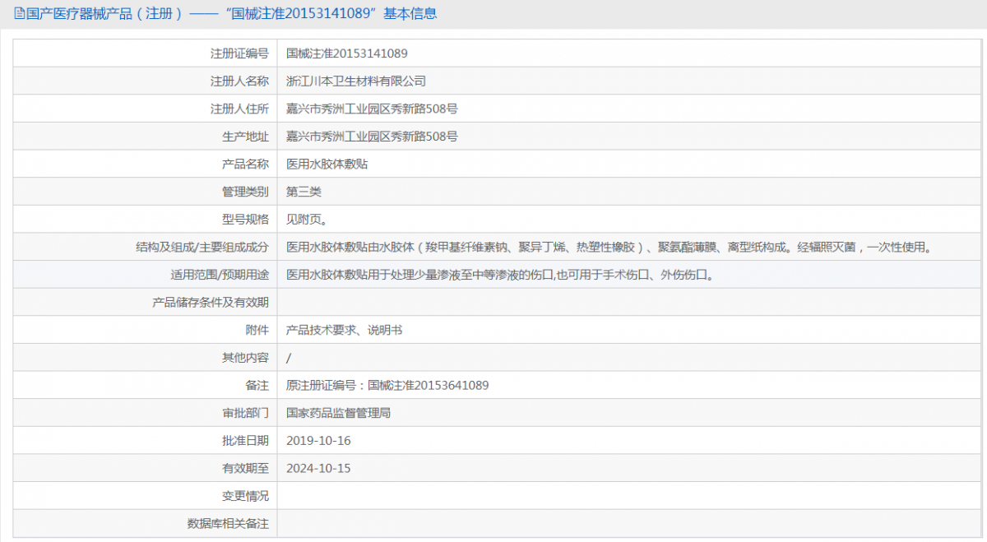The image size is (987, 542).
Task: Select registration number 国械注准20153141089 in the table
Action: tap(346, 53)
